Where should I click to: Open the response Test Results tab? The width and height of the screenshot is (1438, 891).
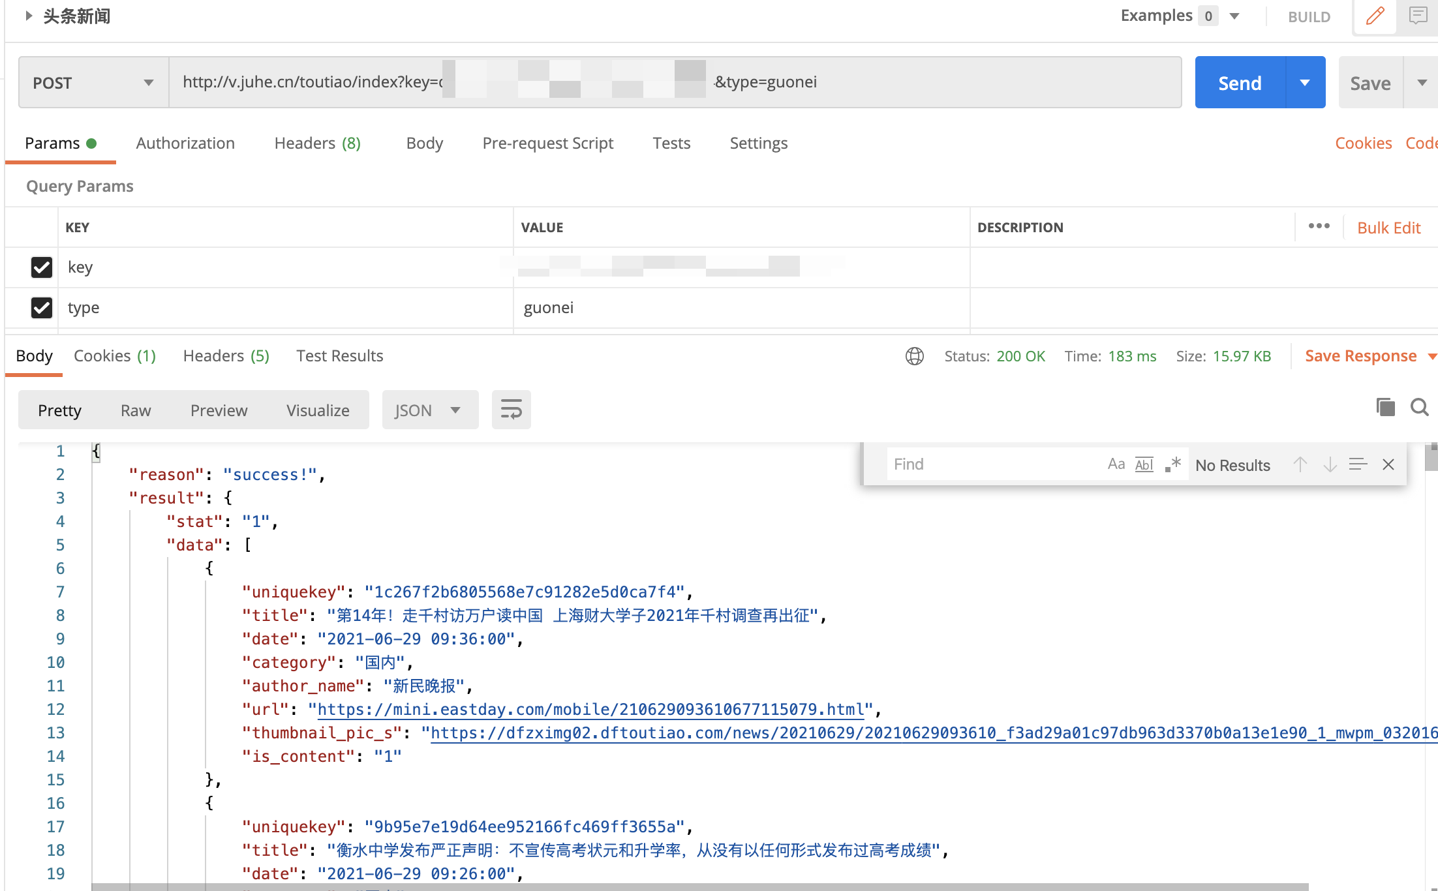click(x=339, y=356)
